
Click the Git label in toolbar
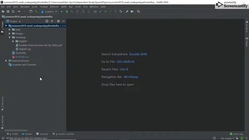point(95,12)
